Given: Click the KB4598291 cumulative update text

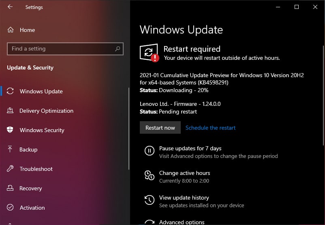Looking at the screenshot, I should [x=222, y=79].
